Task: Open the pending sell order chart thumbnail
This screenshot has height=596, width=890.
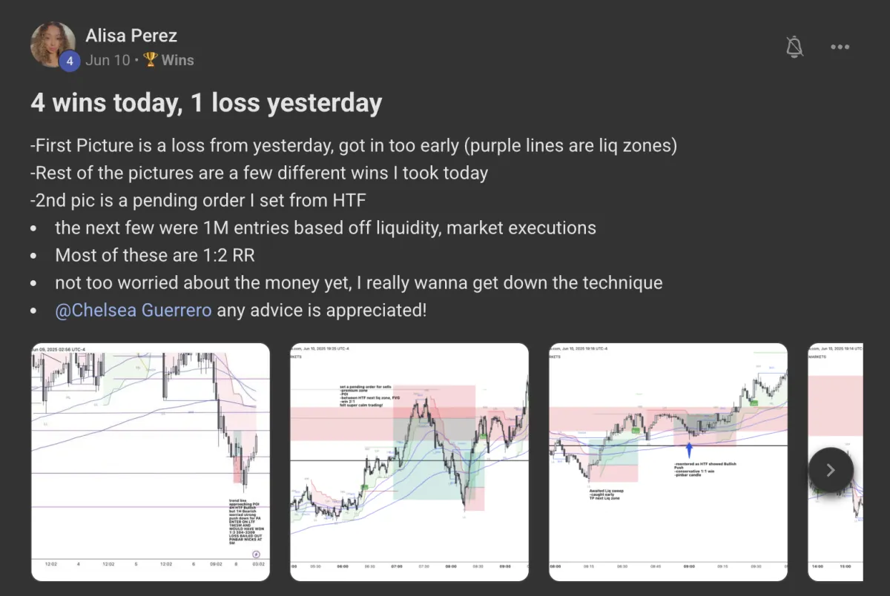Action: [409, 462]
